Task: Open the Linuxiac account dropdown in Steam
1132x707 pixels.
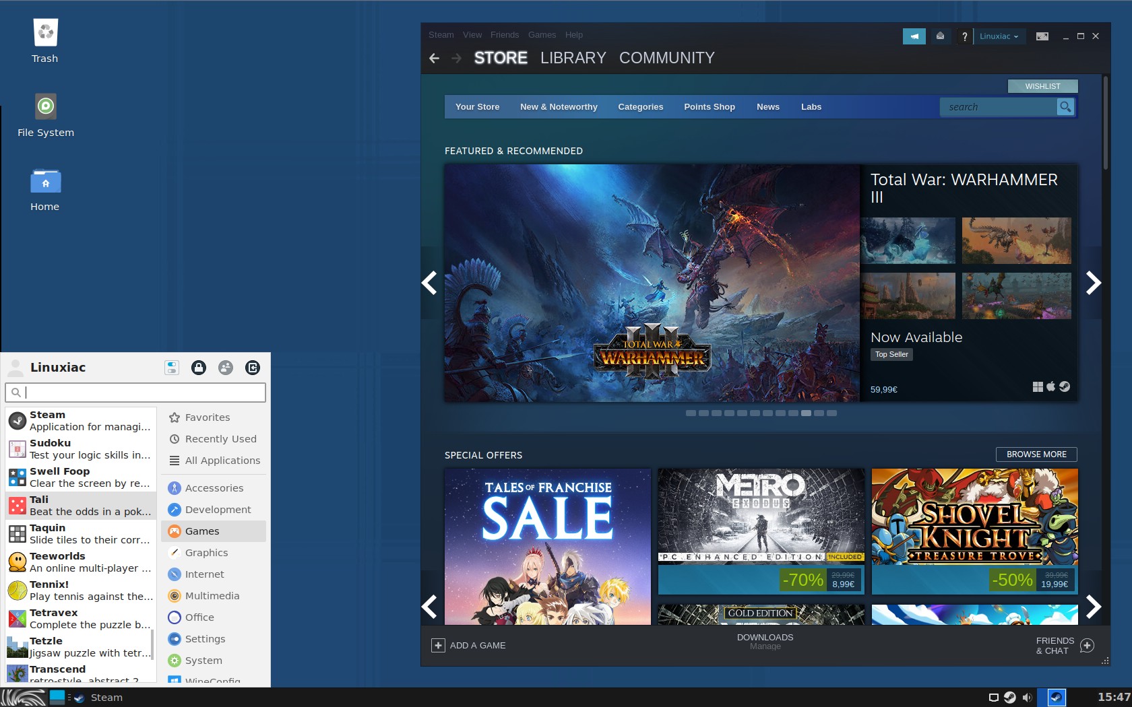Action: 999,36
